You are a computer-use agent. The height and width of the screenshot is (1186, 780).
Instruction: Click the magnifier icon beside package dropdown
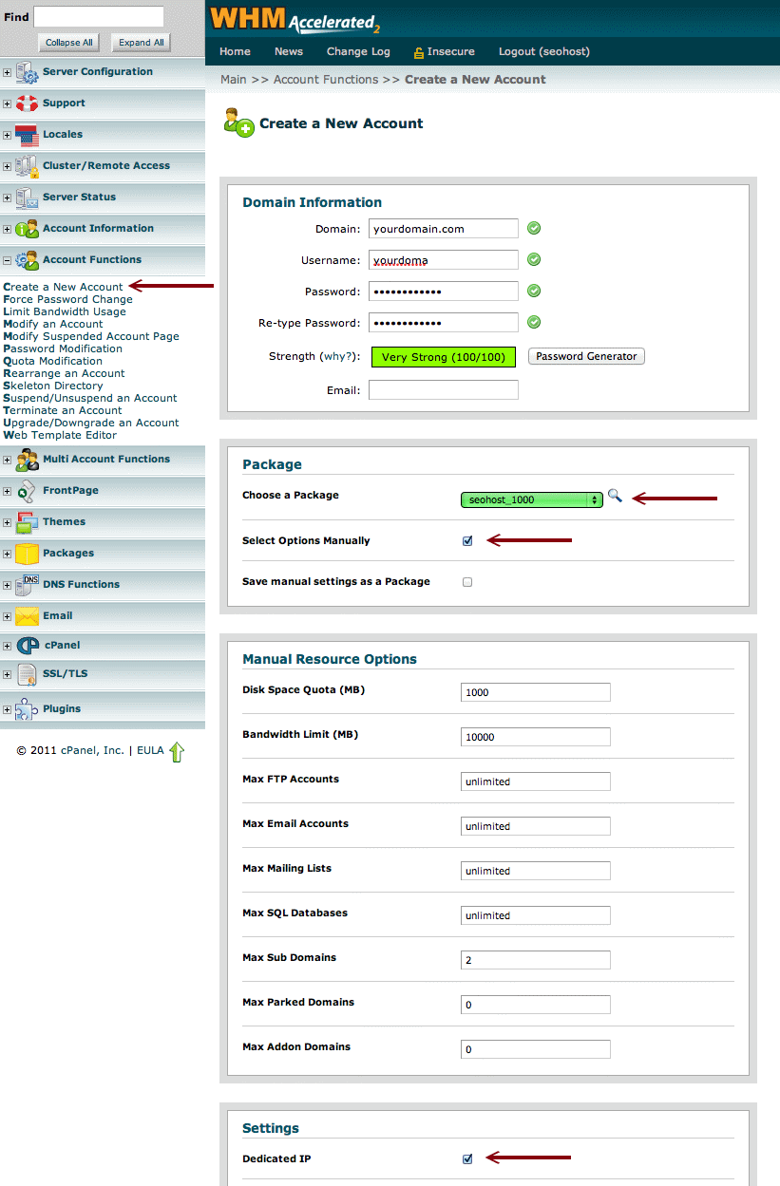click(615, 496)
